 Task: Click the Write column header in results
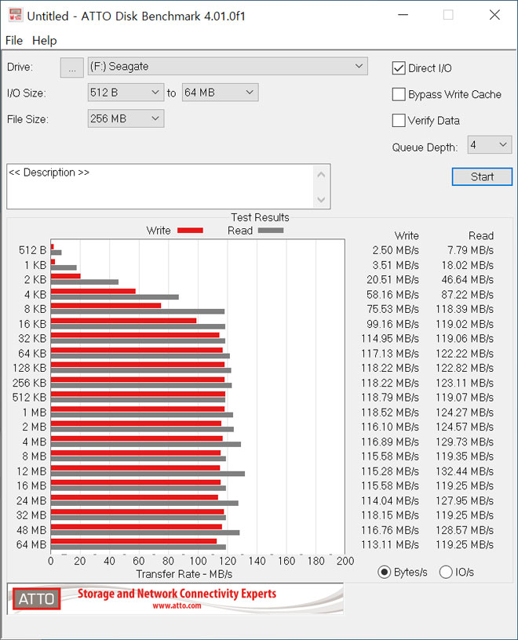(x=407, y=236)
